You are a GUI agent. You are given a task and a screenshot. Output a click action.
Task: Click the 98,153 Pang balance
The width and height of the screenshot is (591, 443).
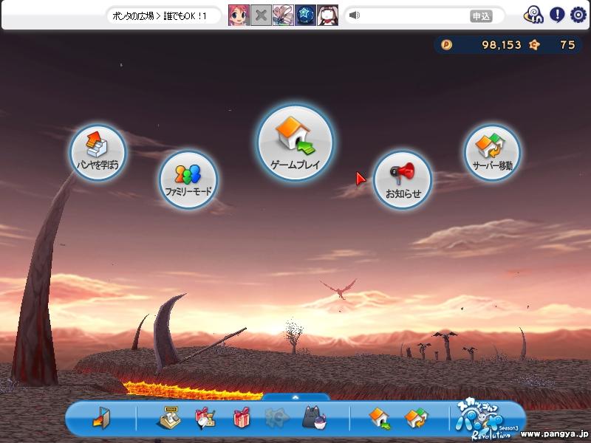click(x=502, y=45)
